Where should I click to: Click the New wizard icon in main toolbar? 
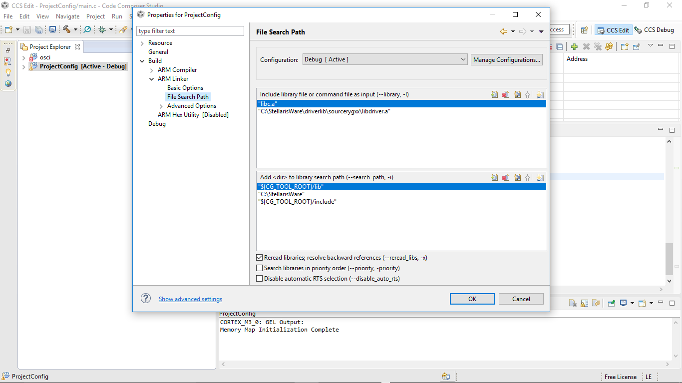pyautogui.click(x=8, y=30)
